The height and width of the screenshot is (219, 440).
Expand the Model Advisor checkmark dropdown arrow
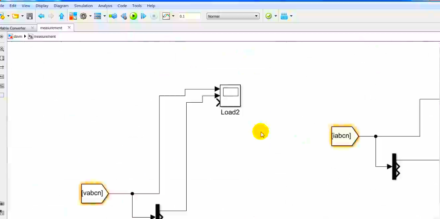(276, 16)
